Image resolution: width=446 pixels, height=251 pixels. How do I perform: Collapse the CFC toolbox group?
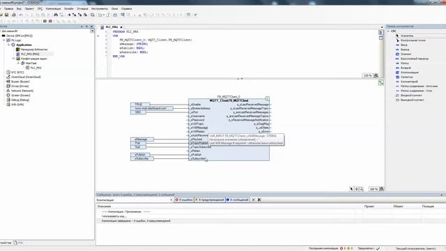(389, 31)
